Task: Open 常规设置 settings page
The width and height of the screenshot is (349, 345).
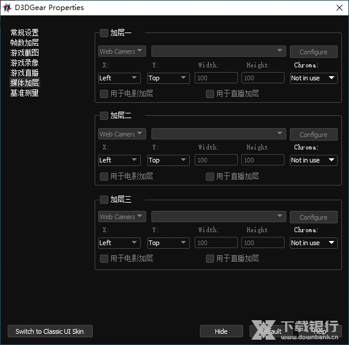Action: pos(24,32)
